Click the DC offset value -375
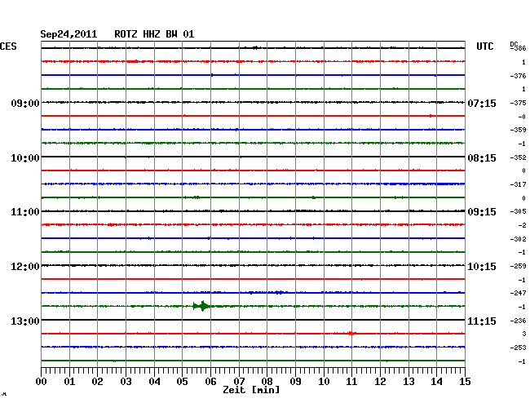This screenshot has width=530, height=403. [x=518, y=103]
